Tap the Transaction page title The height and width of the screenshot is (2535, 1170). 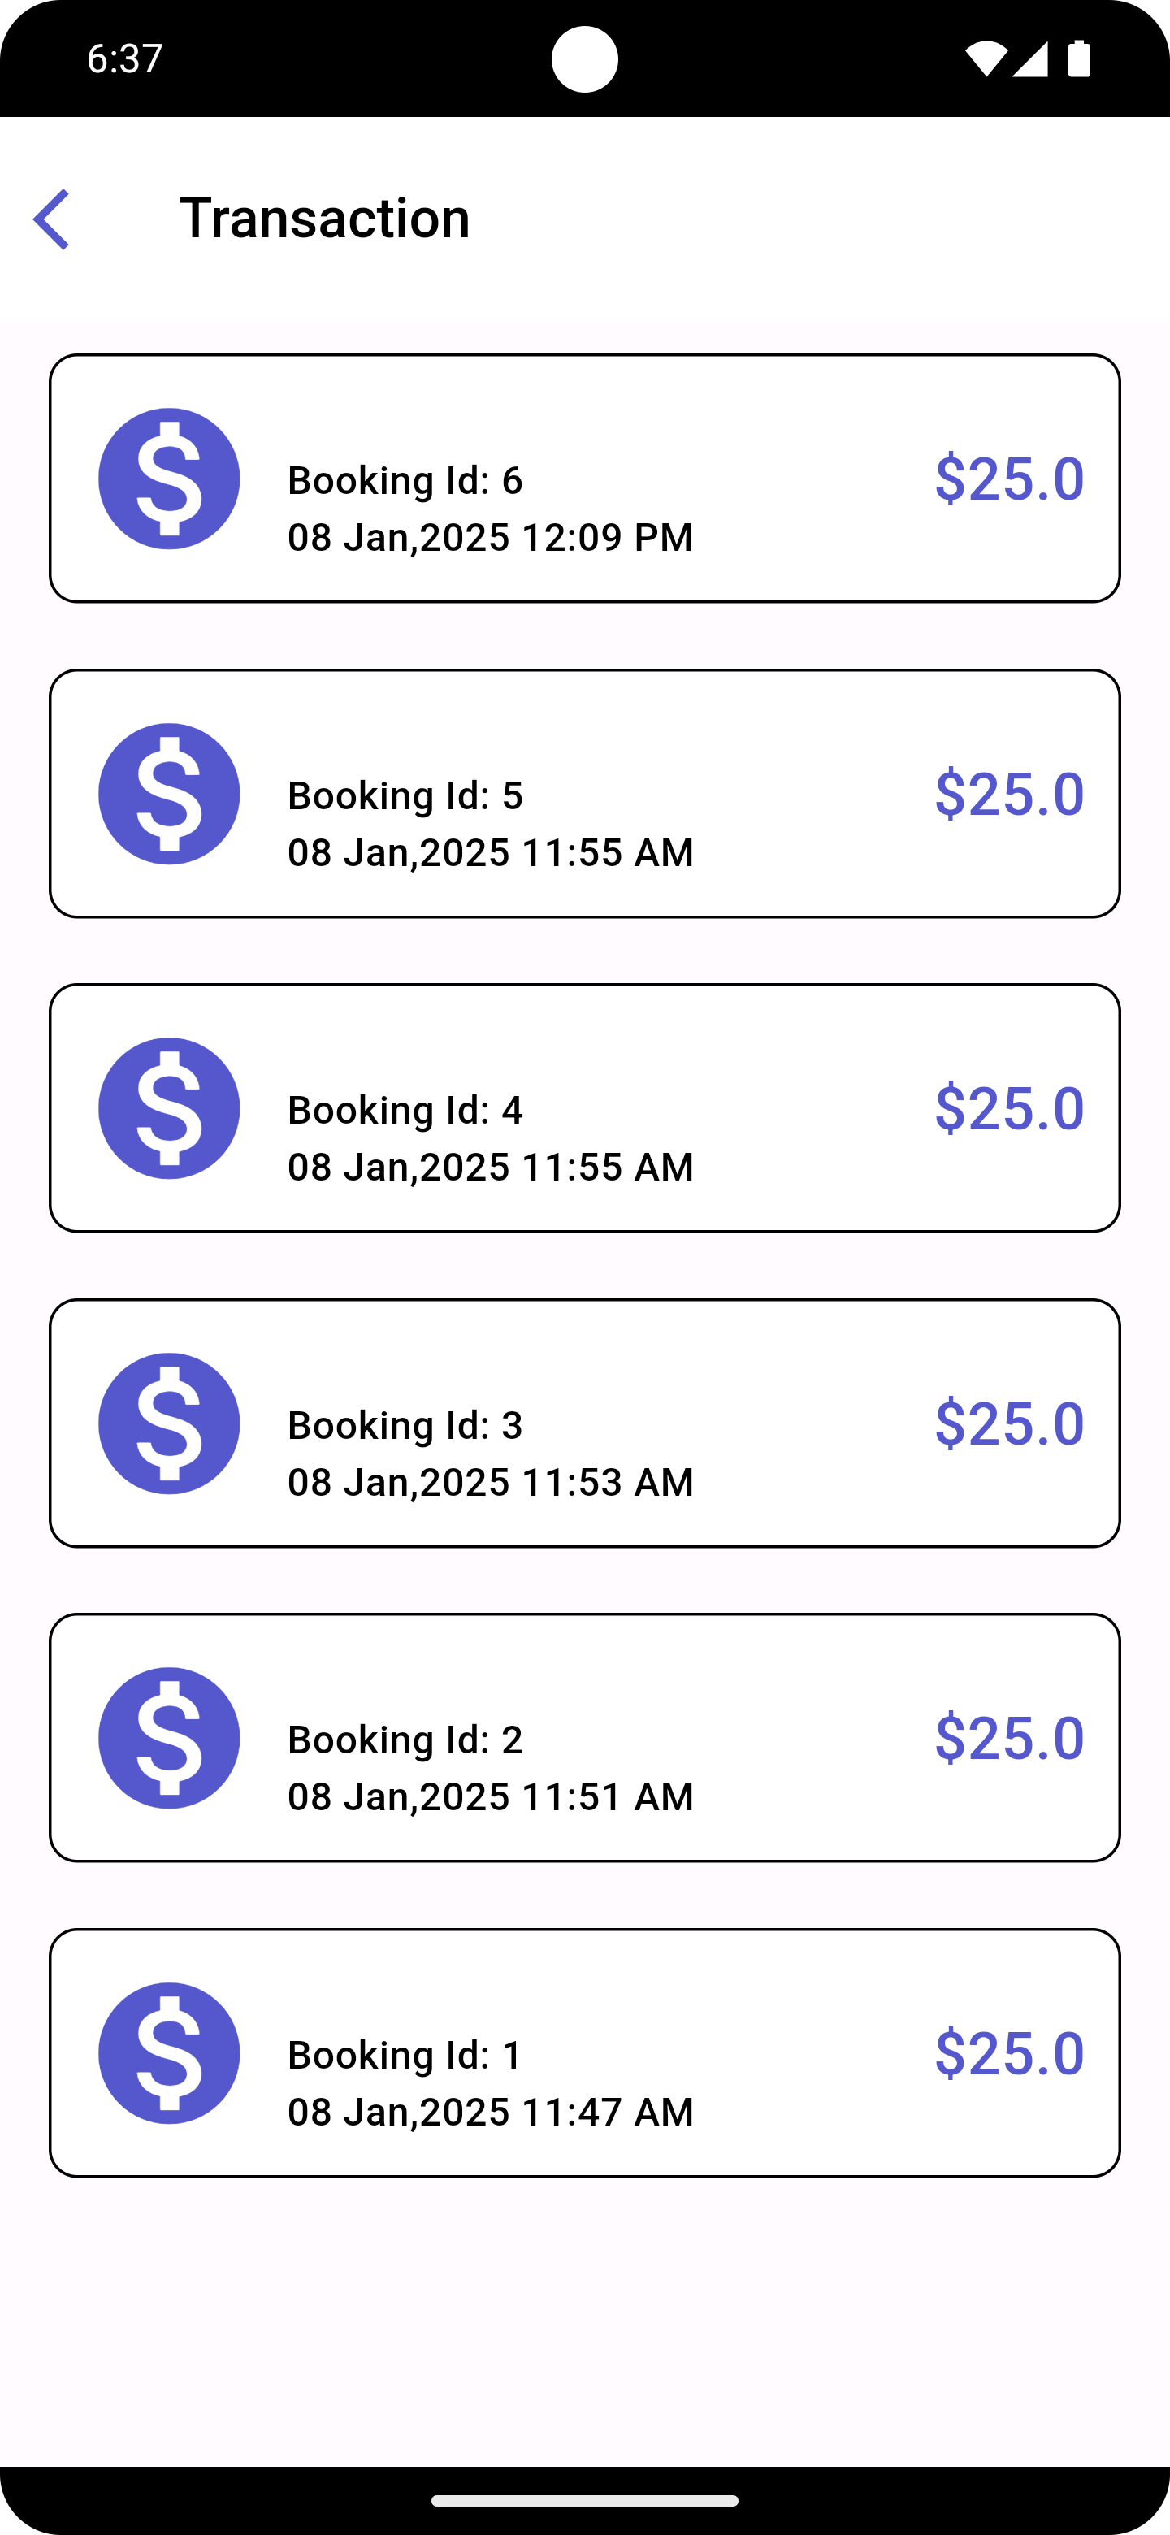coord(325,218)
